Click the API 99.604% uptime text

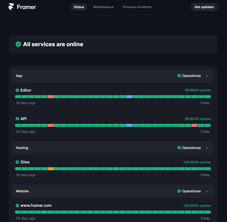[x=198, y=119]
